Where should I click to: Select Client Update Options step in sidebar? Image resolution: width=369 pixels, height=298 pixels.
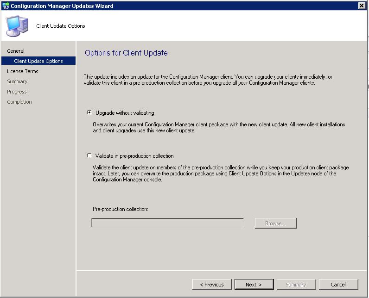[x=38, y=61]
